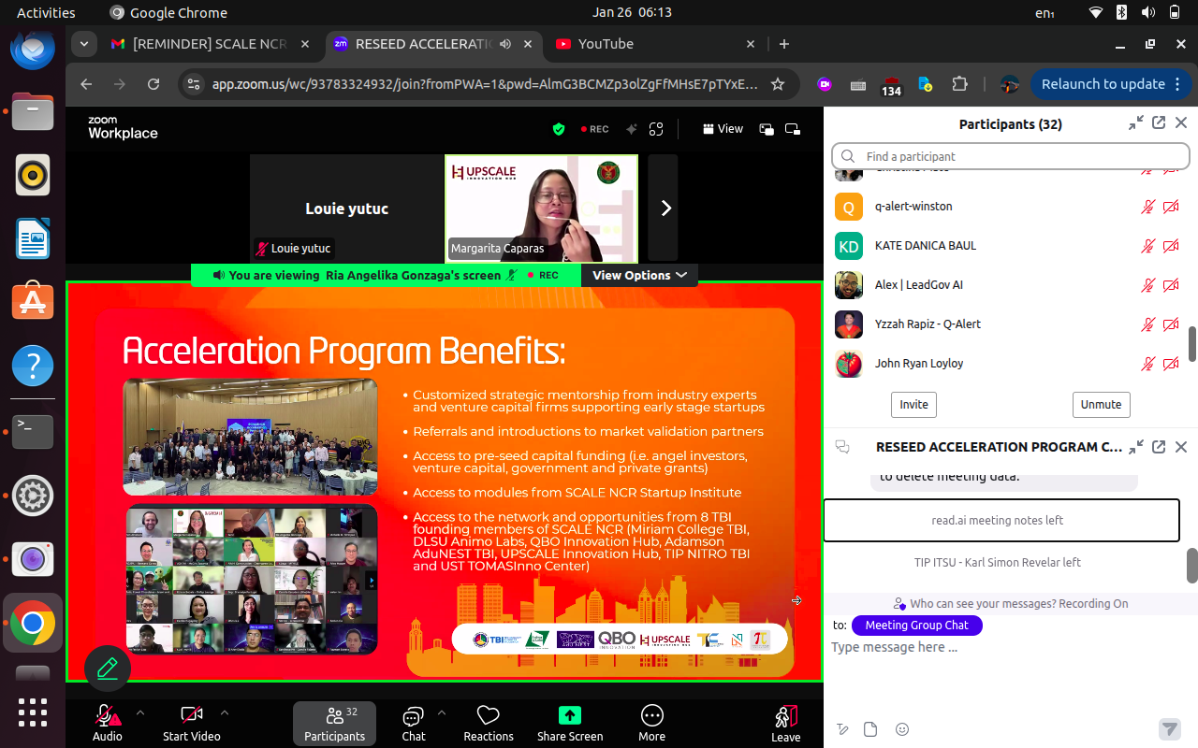Open the Chat panel icon
The width and height of the screenshot is (1198, 748).
click(413, 717)
